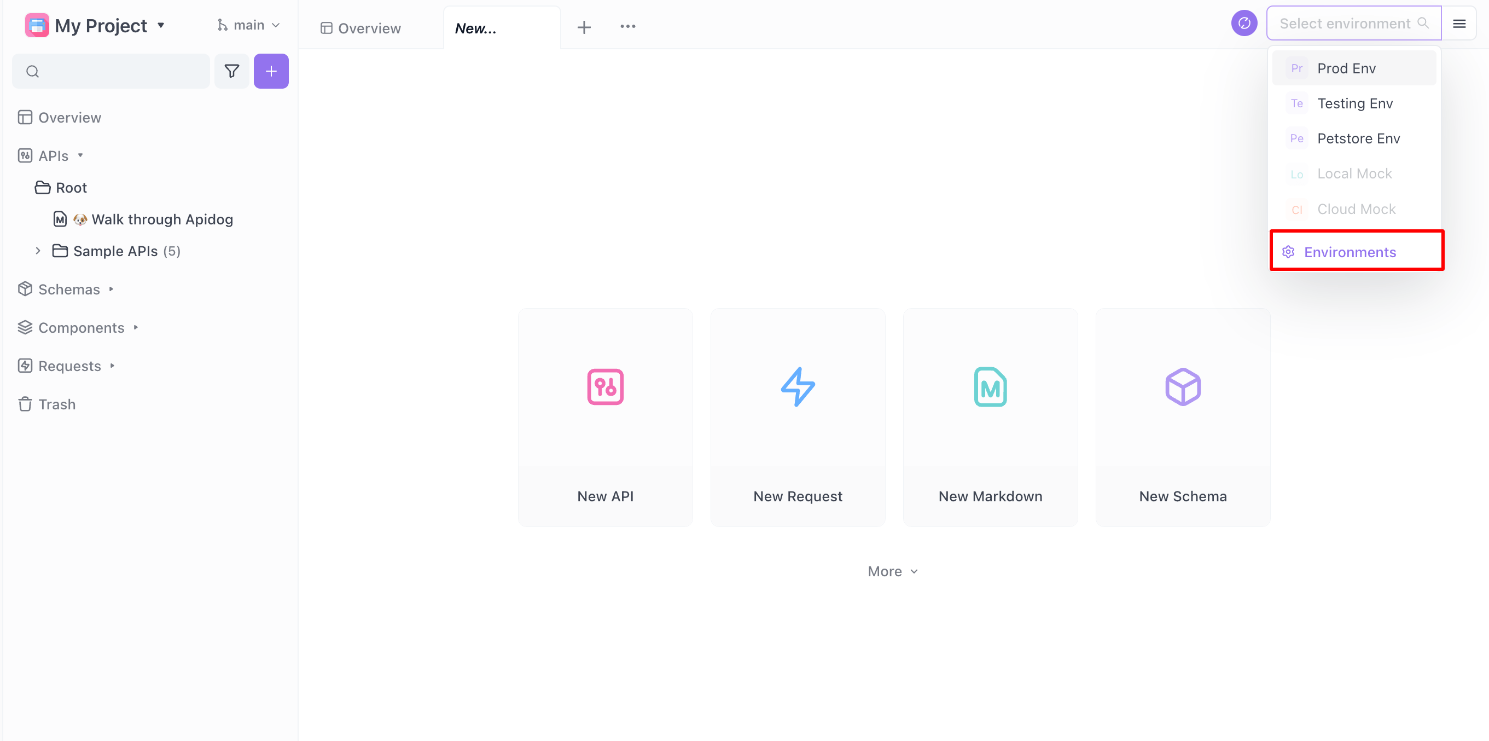
Task: Click the New Markdown document icon
Action: click(991, 387)
